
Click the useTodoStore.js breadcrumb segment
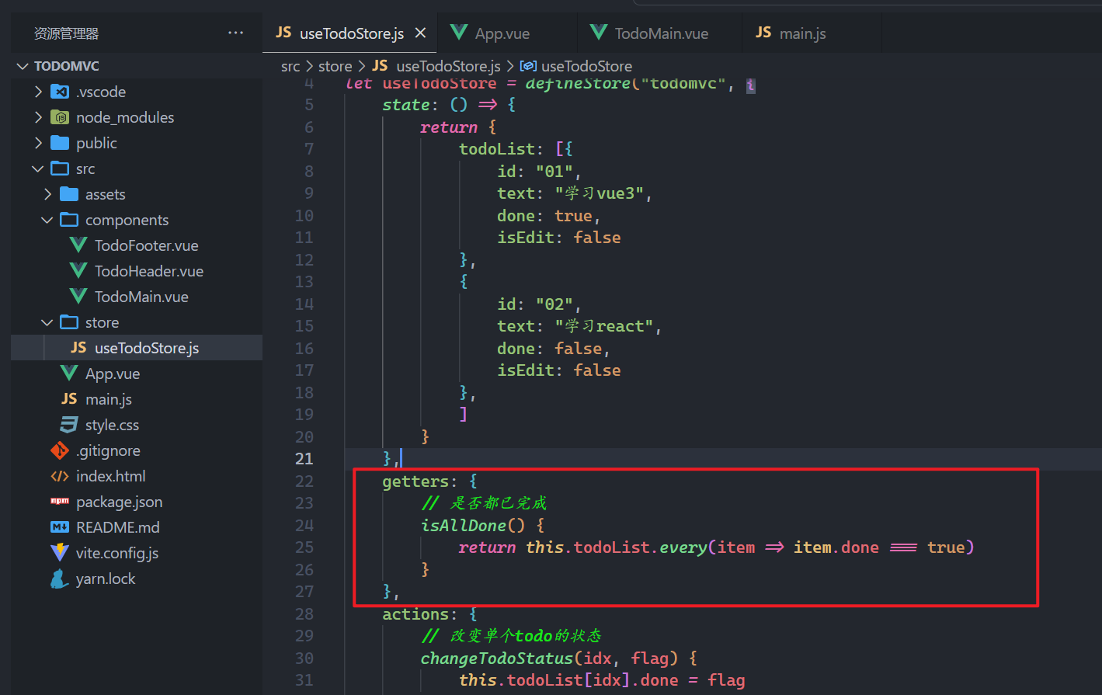tap(448, 66)
